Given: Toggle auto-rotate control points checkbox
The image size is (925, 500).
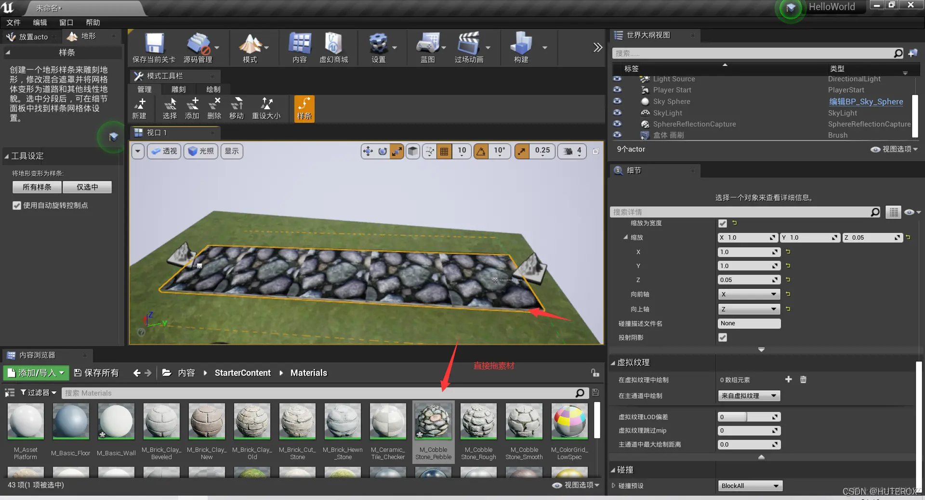Looking at the screenshot, I should click(x=17, y=205).
